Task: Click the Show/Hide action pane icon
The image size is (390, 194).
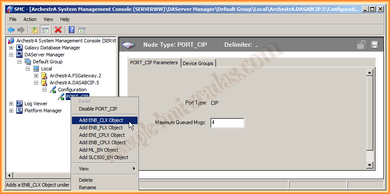Action: coord(82,30)
